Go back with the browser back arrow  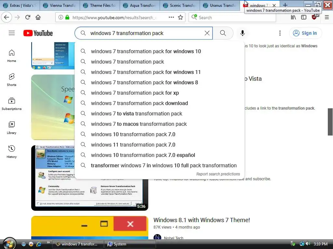click(7, 18)
